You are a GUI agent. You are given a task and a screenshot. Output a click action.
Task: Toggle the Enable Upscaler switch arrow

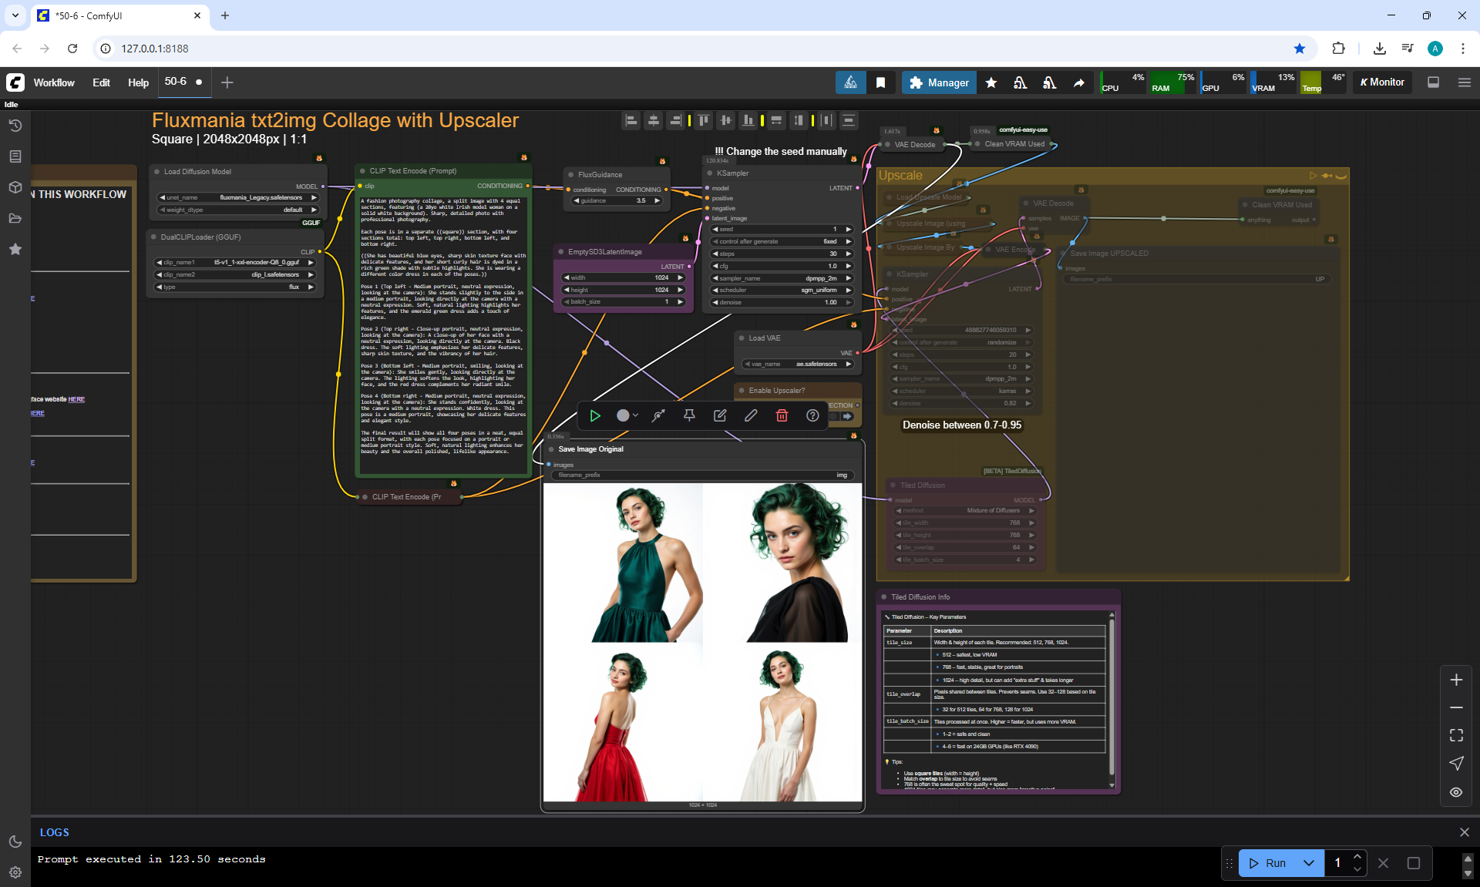click(846, 416)
